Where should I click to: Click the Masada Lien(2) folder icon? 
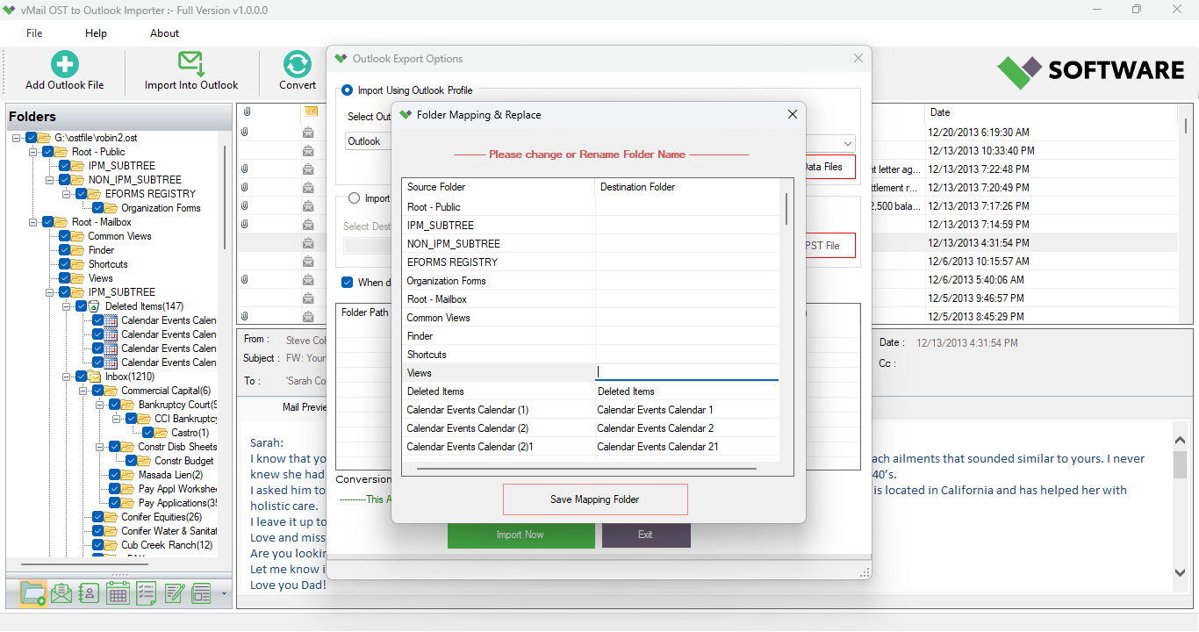tap(128, 475)
